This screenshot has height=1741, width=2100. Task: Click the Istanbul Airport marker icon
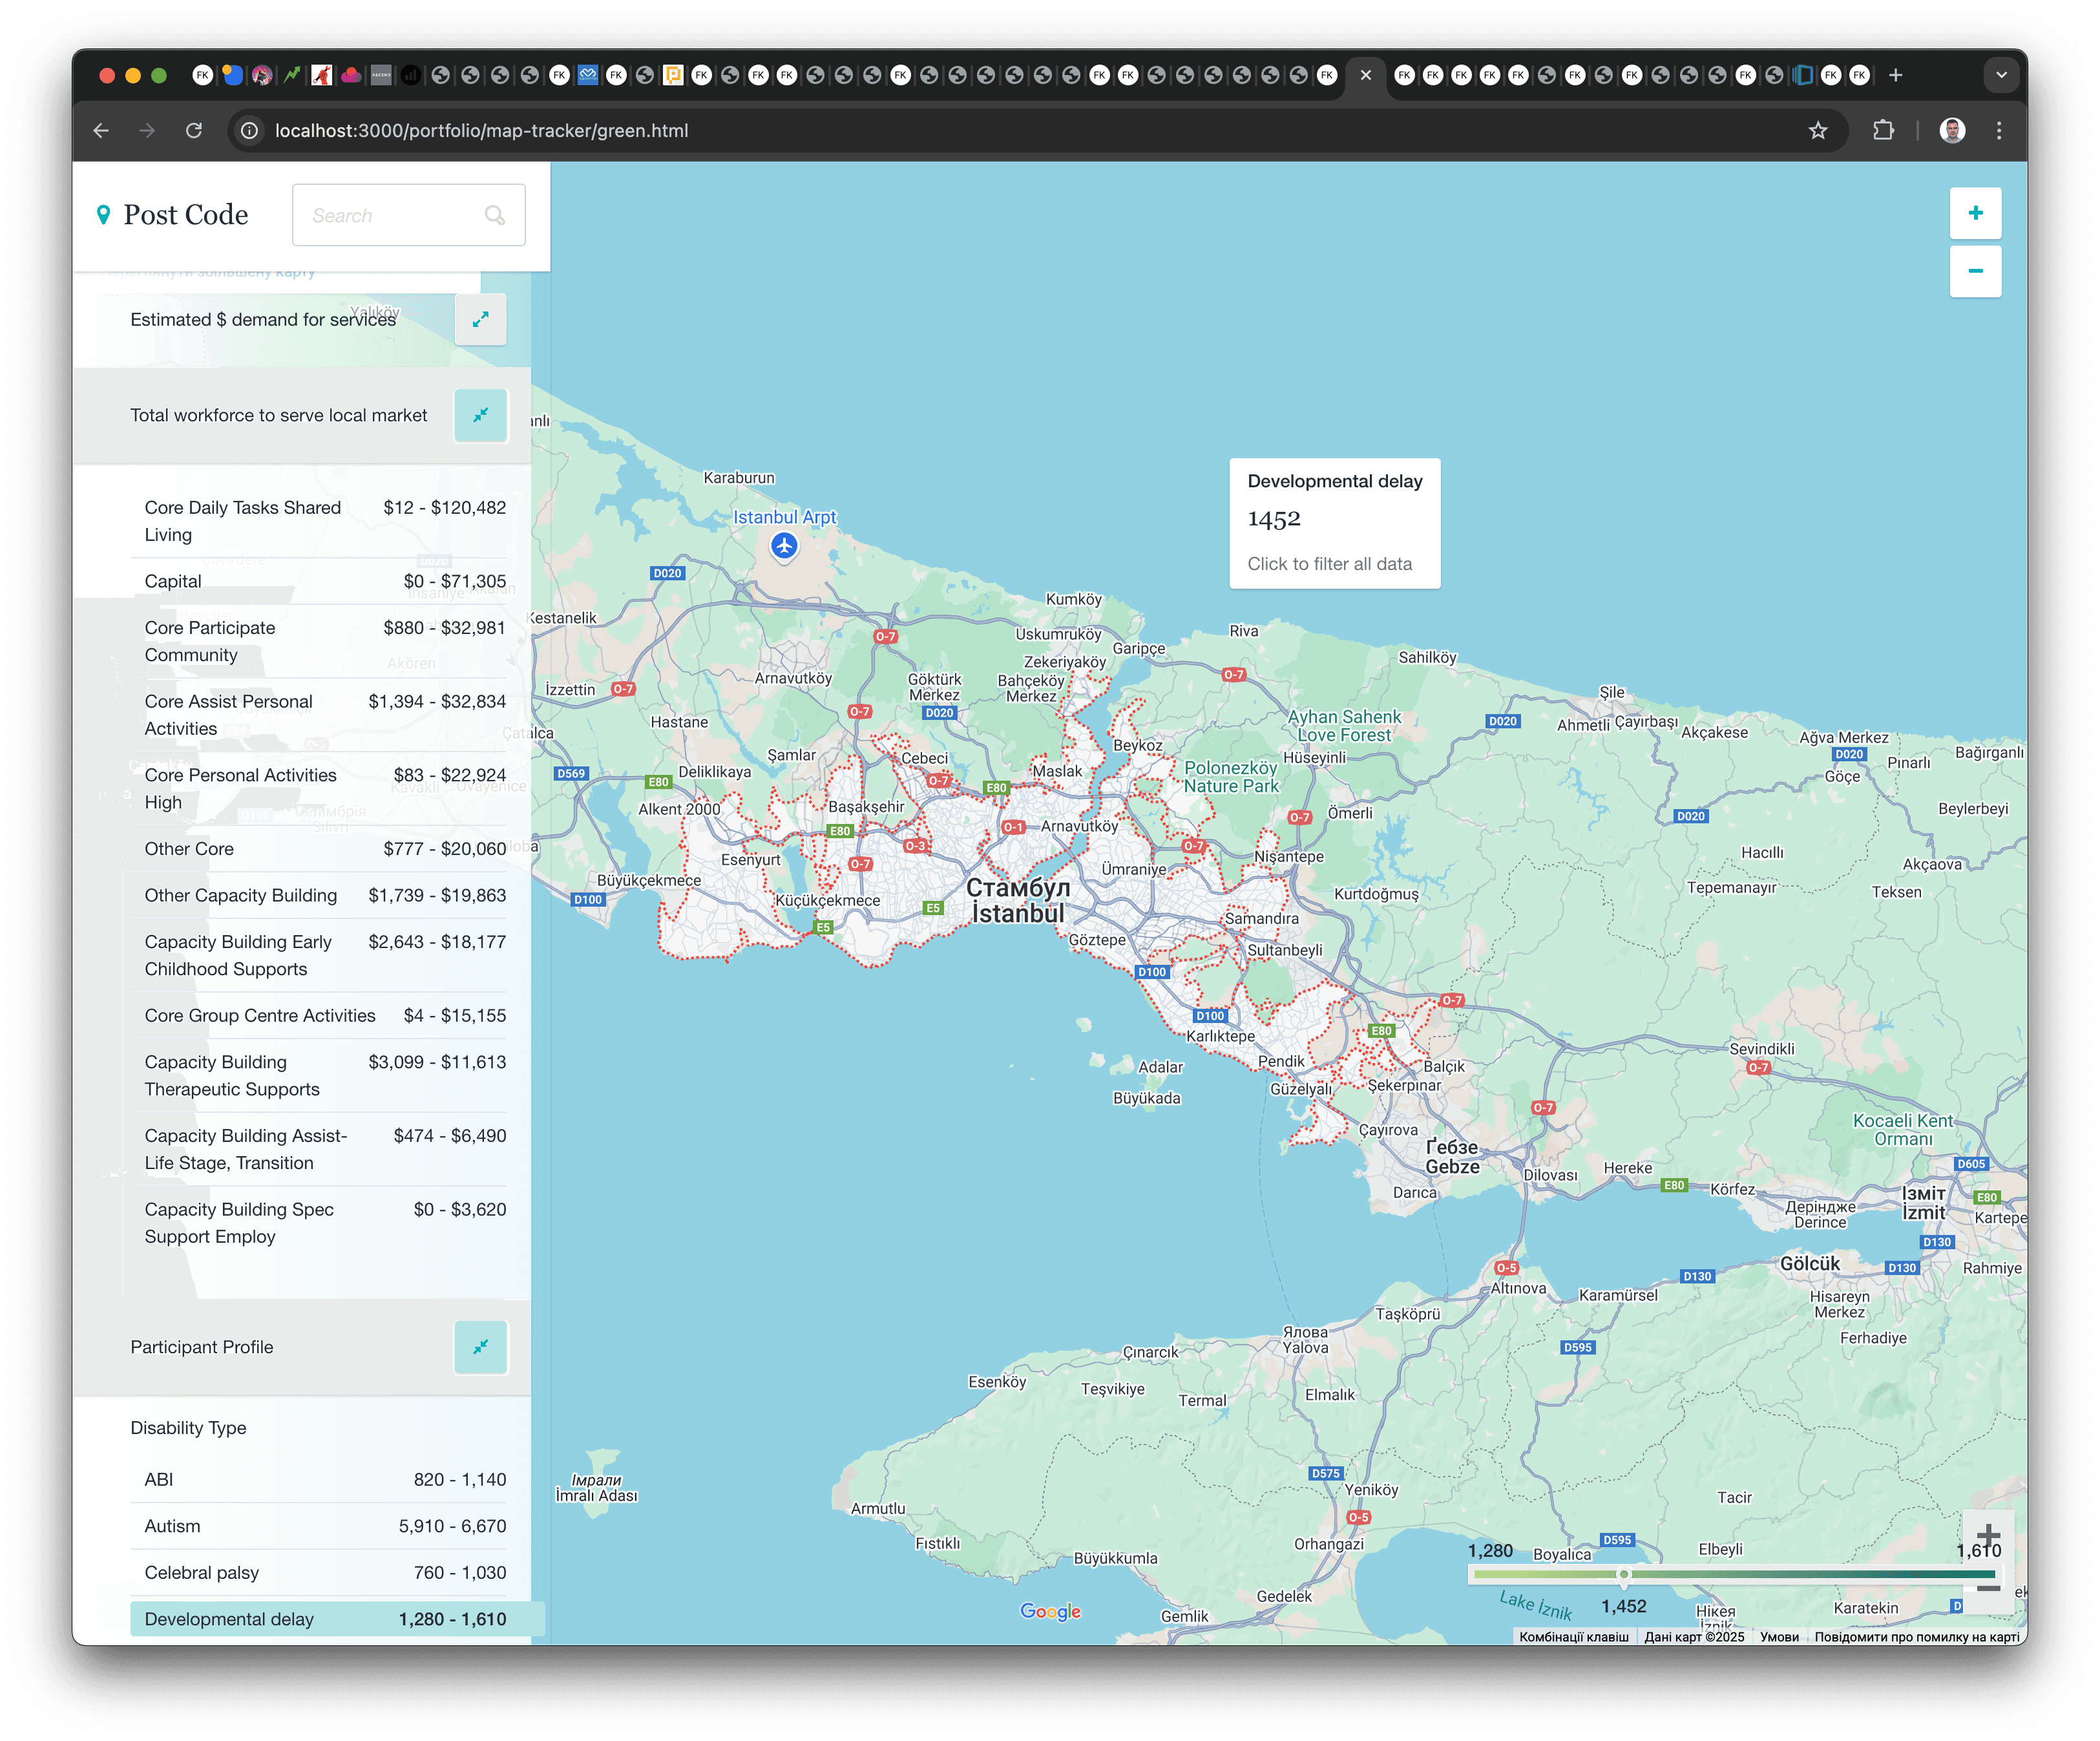(784, 546)
